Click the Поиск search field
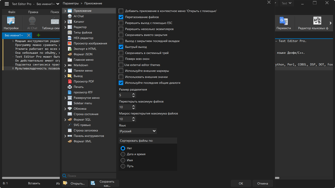Screen dimensions: 335x188 [x=89, y=176]
